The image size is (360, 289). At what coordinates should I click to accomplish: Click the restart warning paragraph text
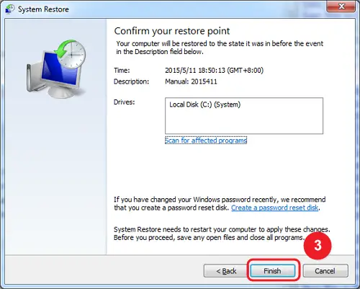(x=222, y=234)
